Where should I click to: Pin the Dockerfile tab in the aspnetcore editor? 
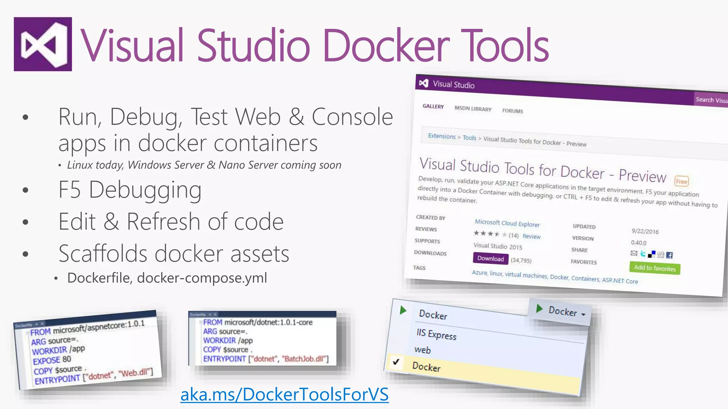pyautogui.click(x=37, y=324)
